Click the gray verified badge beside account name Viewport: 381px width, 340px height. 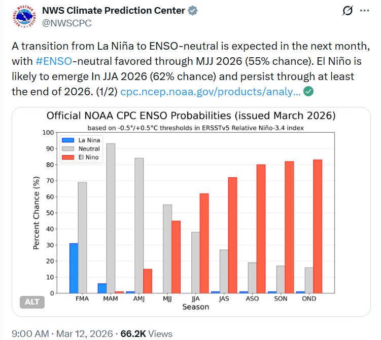pyautogui.click(x=194, y=11)
